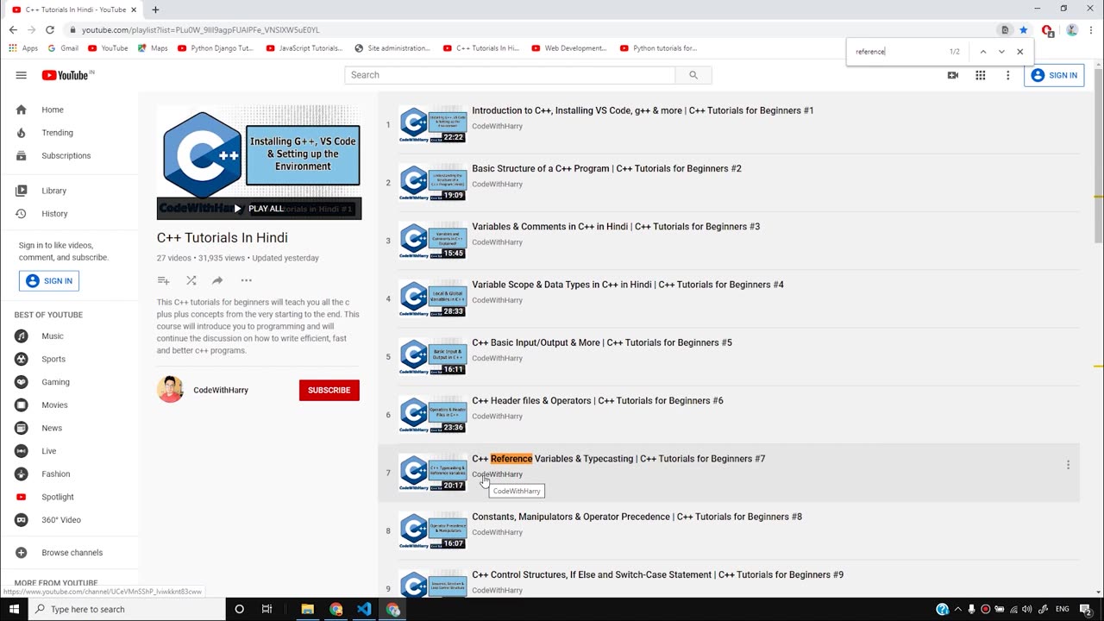Open video #1 Introduction to C++ title
Screen dimensions: 1104x621
643,110
